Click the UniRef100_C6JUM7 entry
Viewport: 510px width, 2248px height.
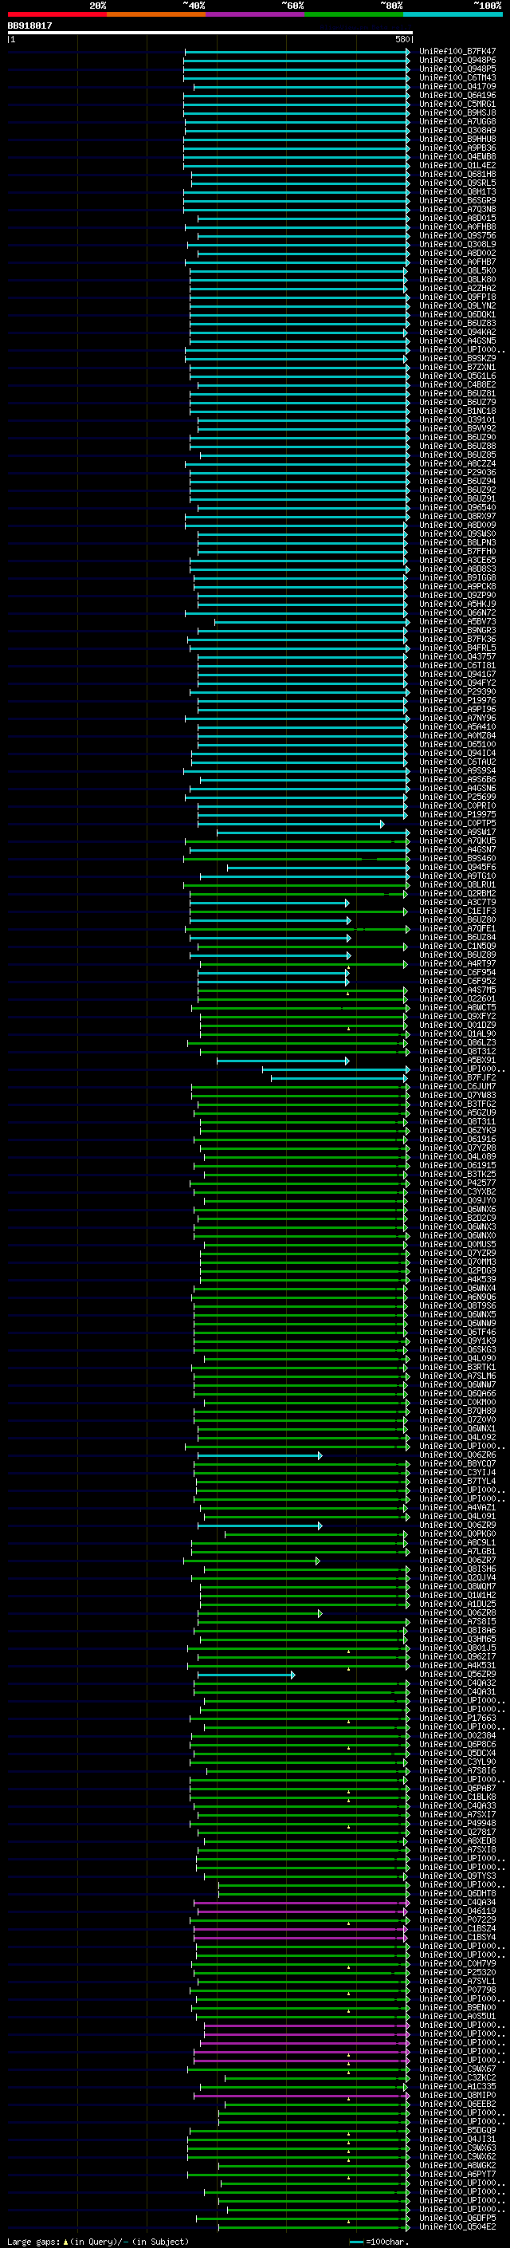pos(457,1086)
